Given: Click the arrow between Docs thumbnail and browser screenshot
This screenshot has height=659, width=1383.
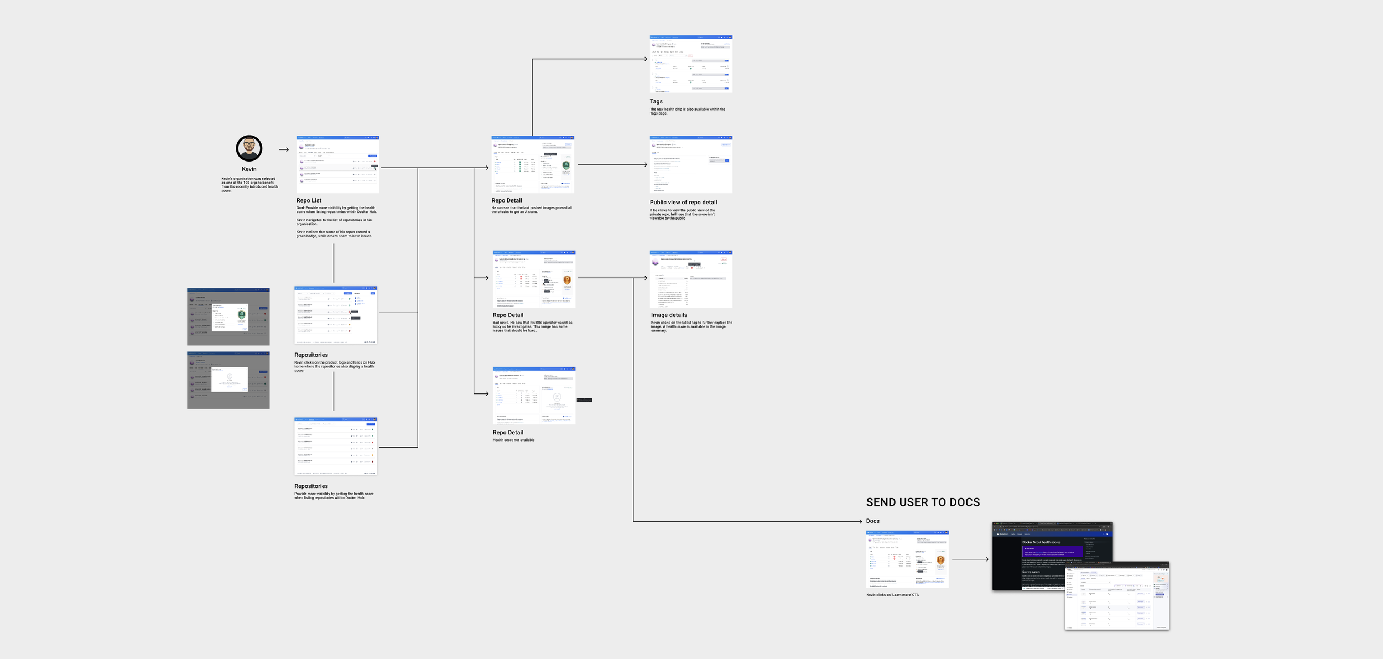Looking at the screenshot, I should coord(970,559).
